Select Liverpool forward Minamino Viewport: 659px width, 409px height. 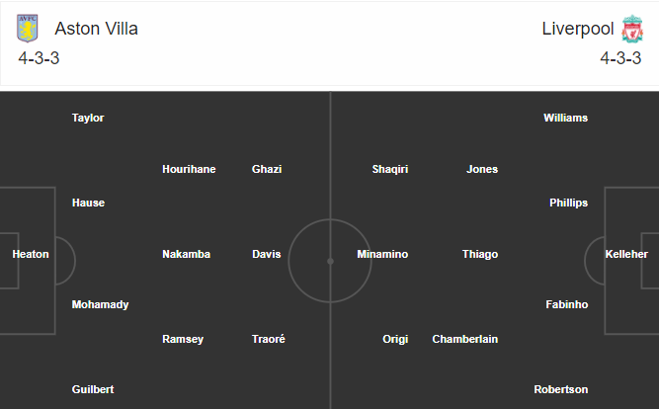click(x=382, y=254)
